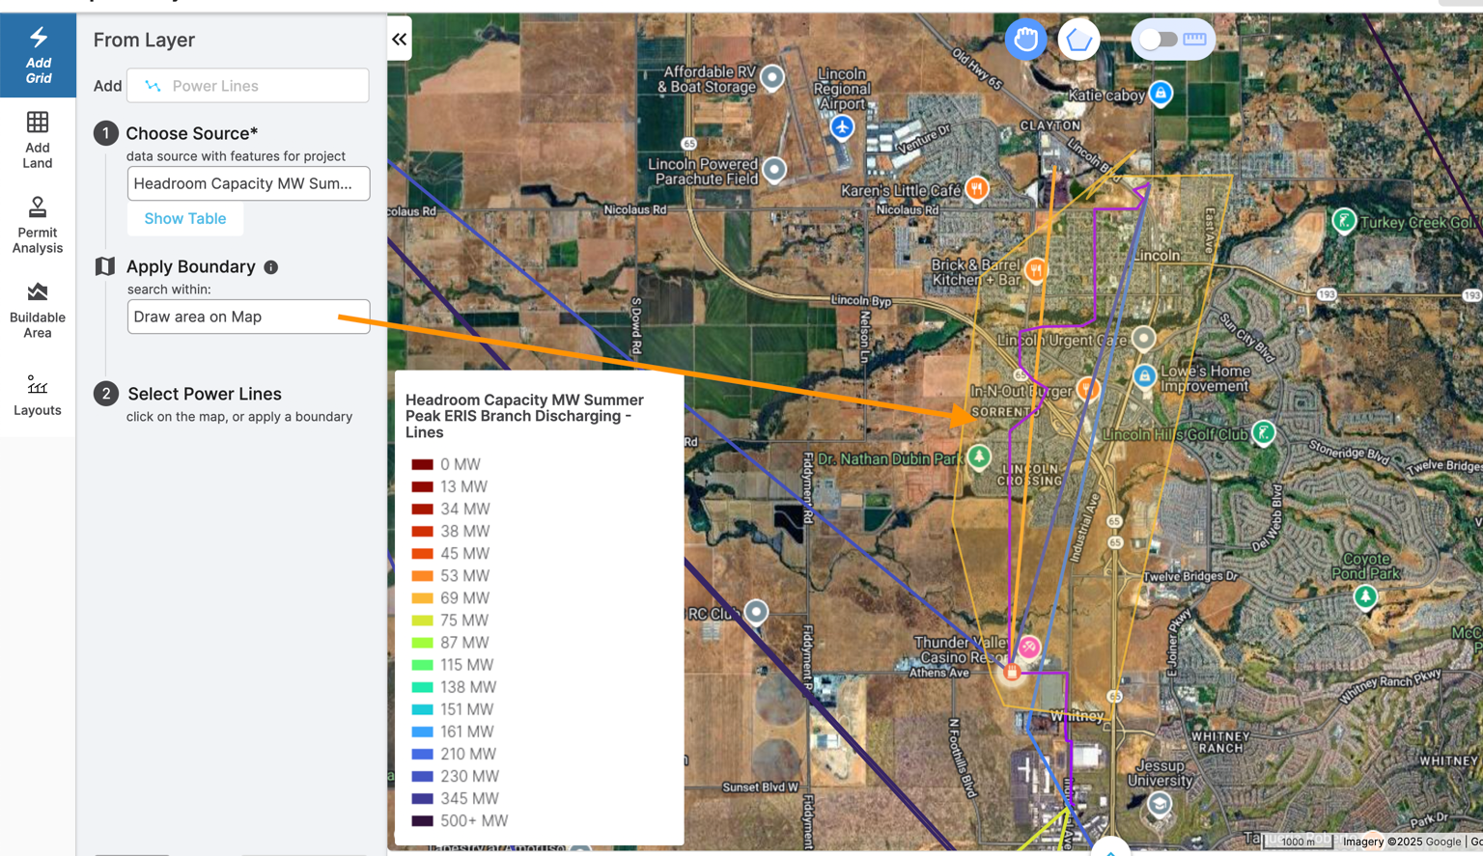The width and height of the screenshot is (1483, 856).
Task: Click the Lowe's Home Improvement map marker
Action: click(1144, 376)
